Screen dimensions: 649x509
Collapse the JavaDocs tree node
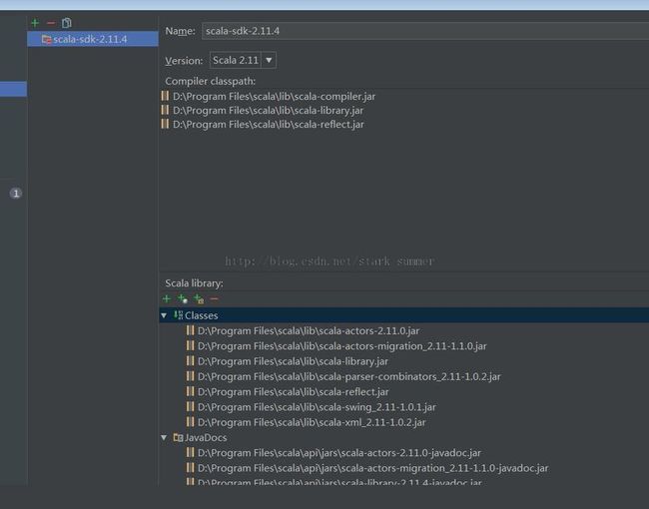[164, 438]
